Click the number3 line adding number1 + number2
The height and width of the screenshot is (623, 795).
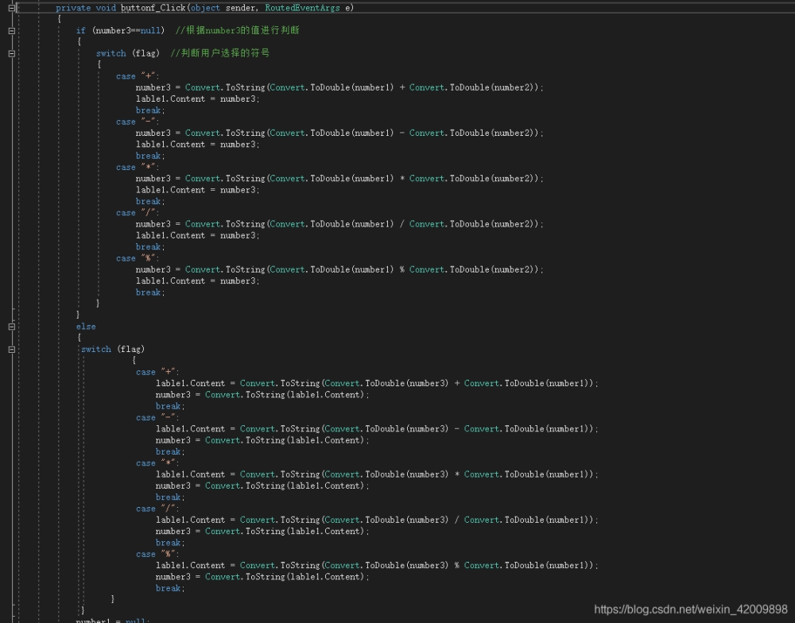339,87
